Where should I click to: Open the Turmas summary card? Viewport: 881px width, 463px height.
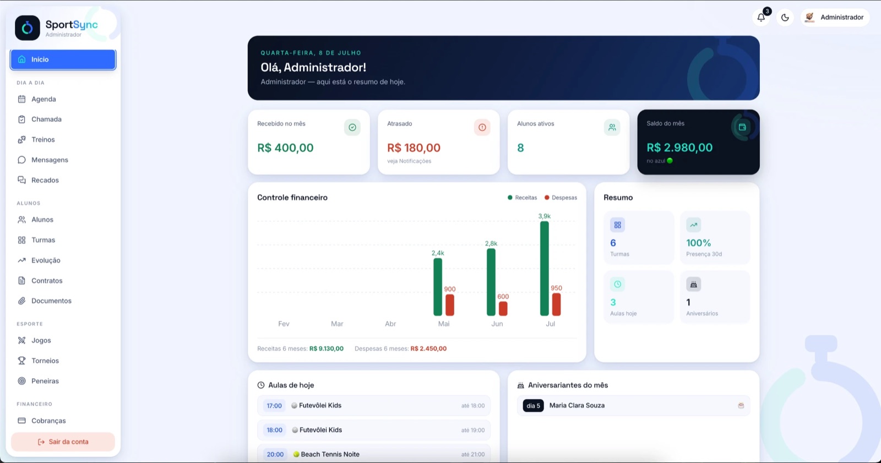(x=639, y=238)
